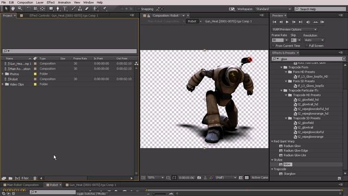This screenshot has width=348, height=196.
Task: Switch to Gun_Heat timeline tab
Action: (91, 185)
